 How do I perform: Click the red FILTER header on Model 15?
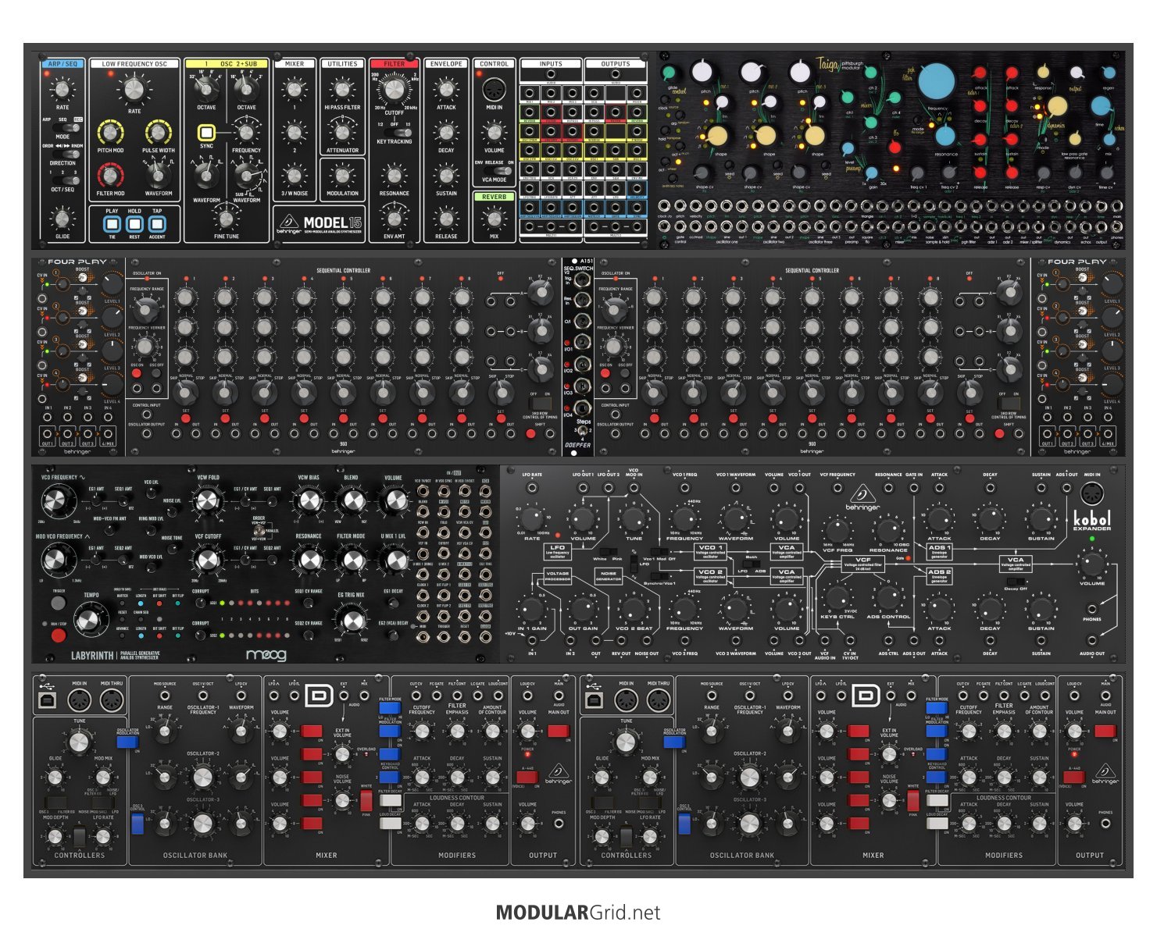(x=395, y=64)
